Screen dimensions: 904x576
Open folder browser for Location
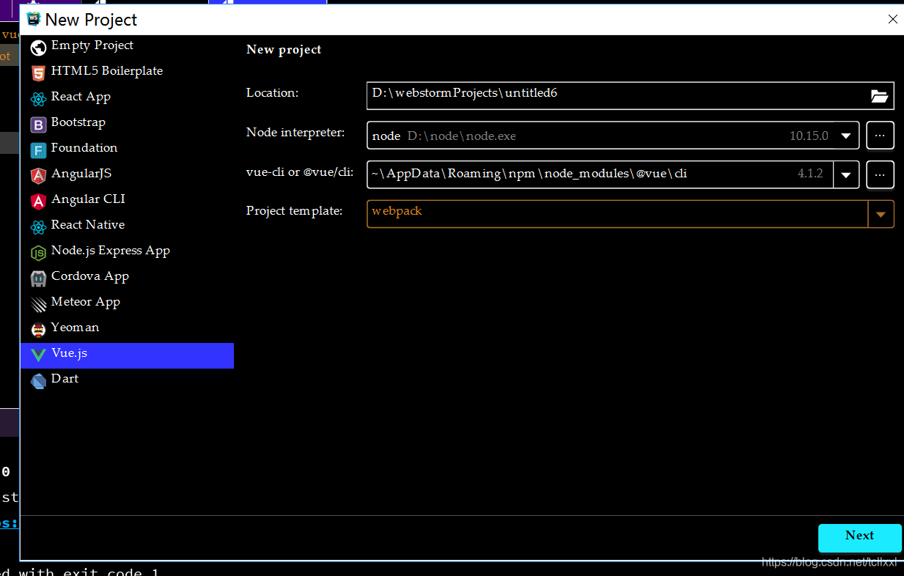click(879, 96)
